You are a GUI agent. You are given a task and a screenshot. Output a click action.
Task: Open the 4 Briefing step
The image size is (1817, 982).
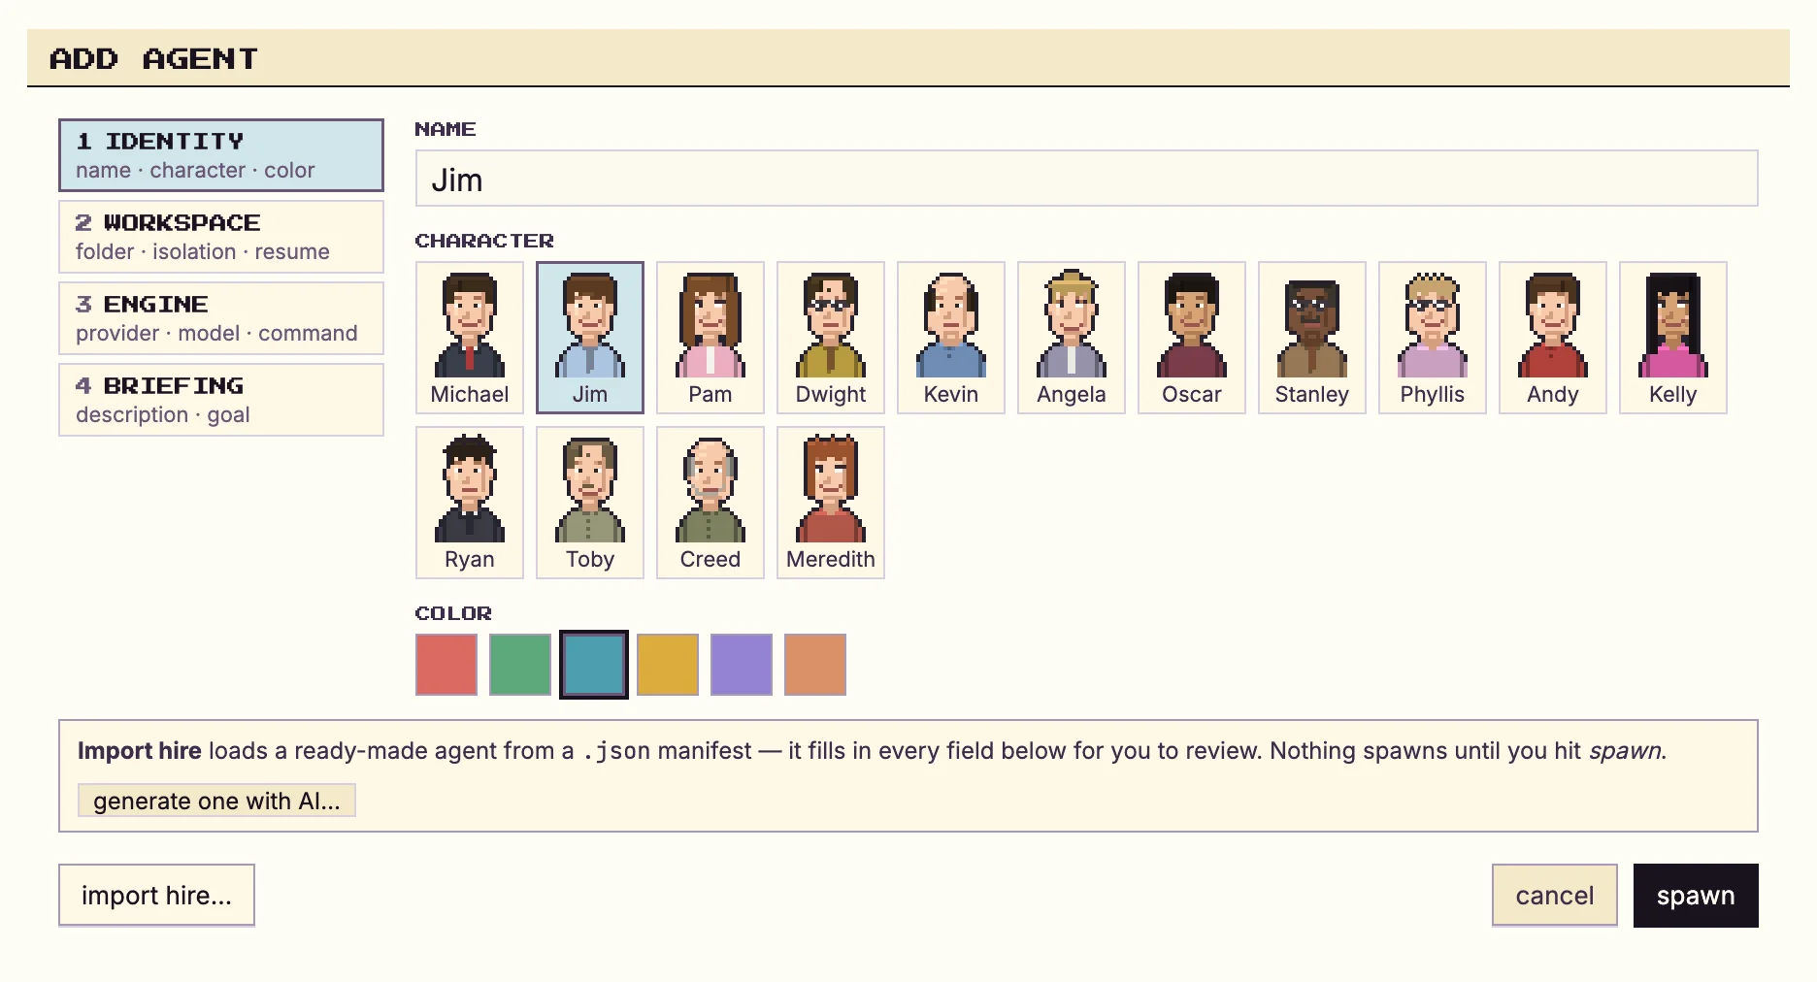point(221,400)
